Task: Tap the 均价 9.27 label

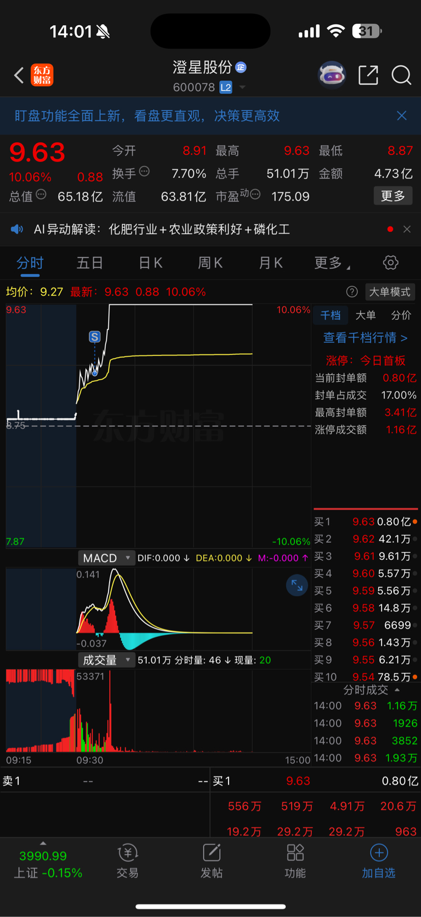Action: point(35,292)
